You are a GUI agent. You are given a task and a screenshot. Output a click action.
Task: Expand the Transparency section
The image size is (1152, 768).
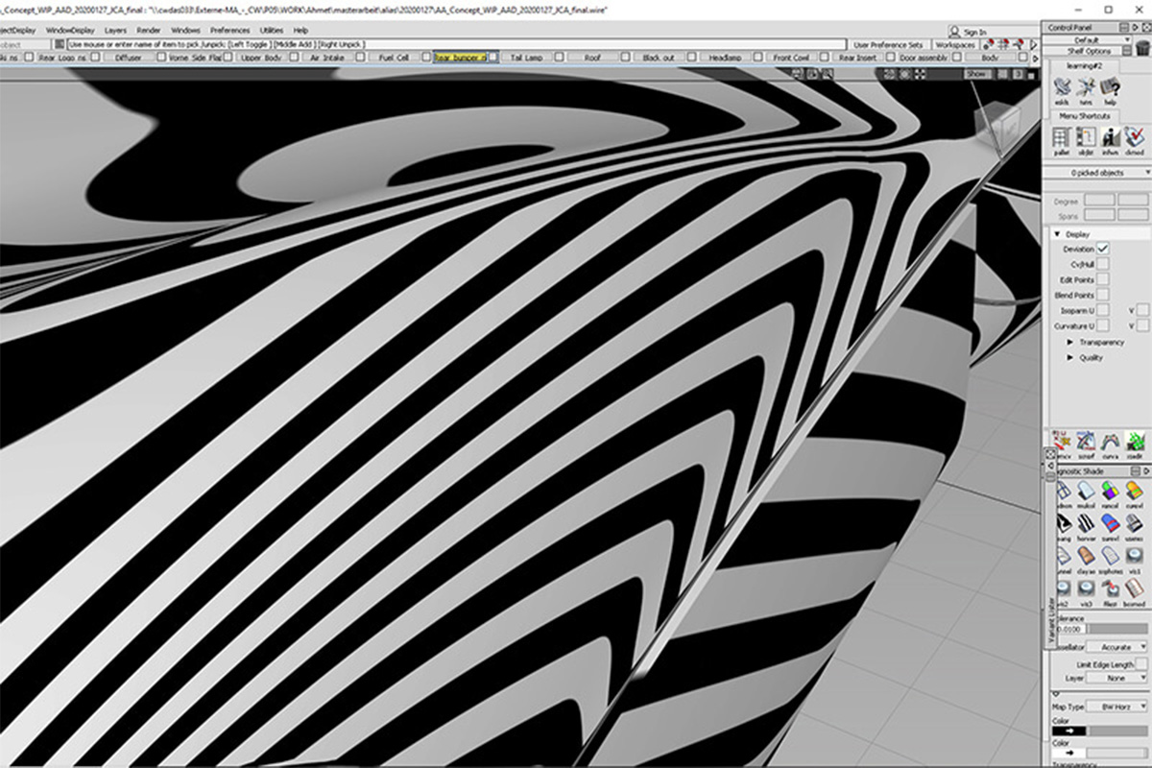(1071, 342)
